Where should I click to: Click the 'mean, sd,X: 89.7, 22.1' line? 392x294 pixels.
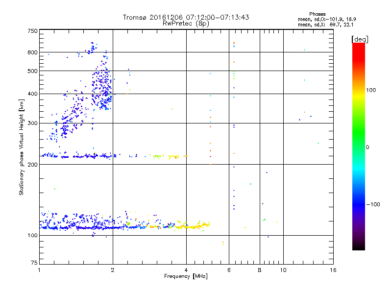coord(325,24)
